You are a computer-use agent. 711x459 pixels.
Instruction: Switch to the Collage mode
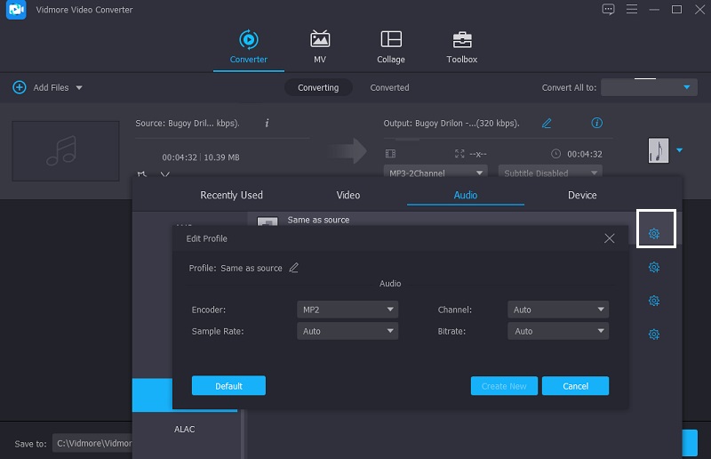[390, 40]
